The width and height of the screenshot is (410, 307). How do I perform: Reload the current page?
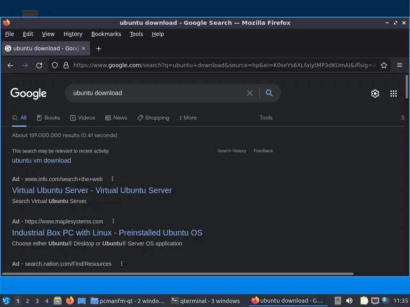(39, 65)
